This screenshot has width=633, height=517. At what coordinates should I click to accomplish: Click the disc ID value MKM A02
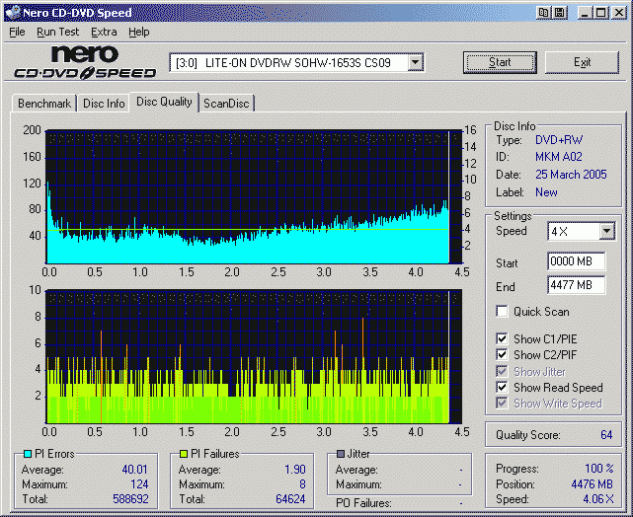pos(559,157)
